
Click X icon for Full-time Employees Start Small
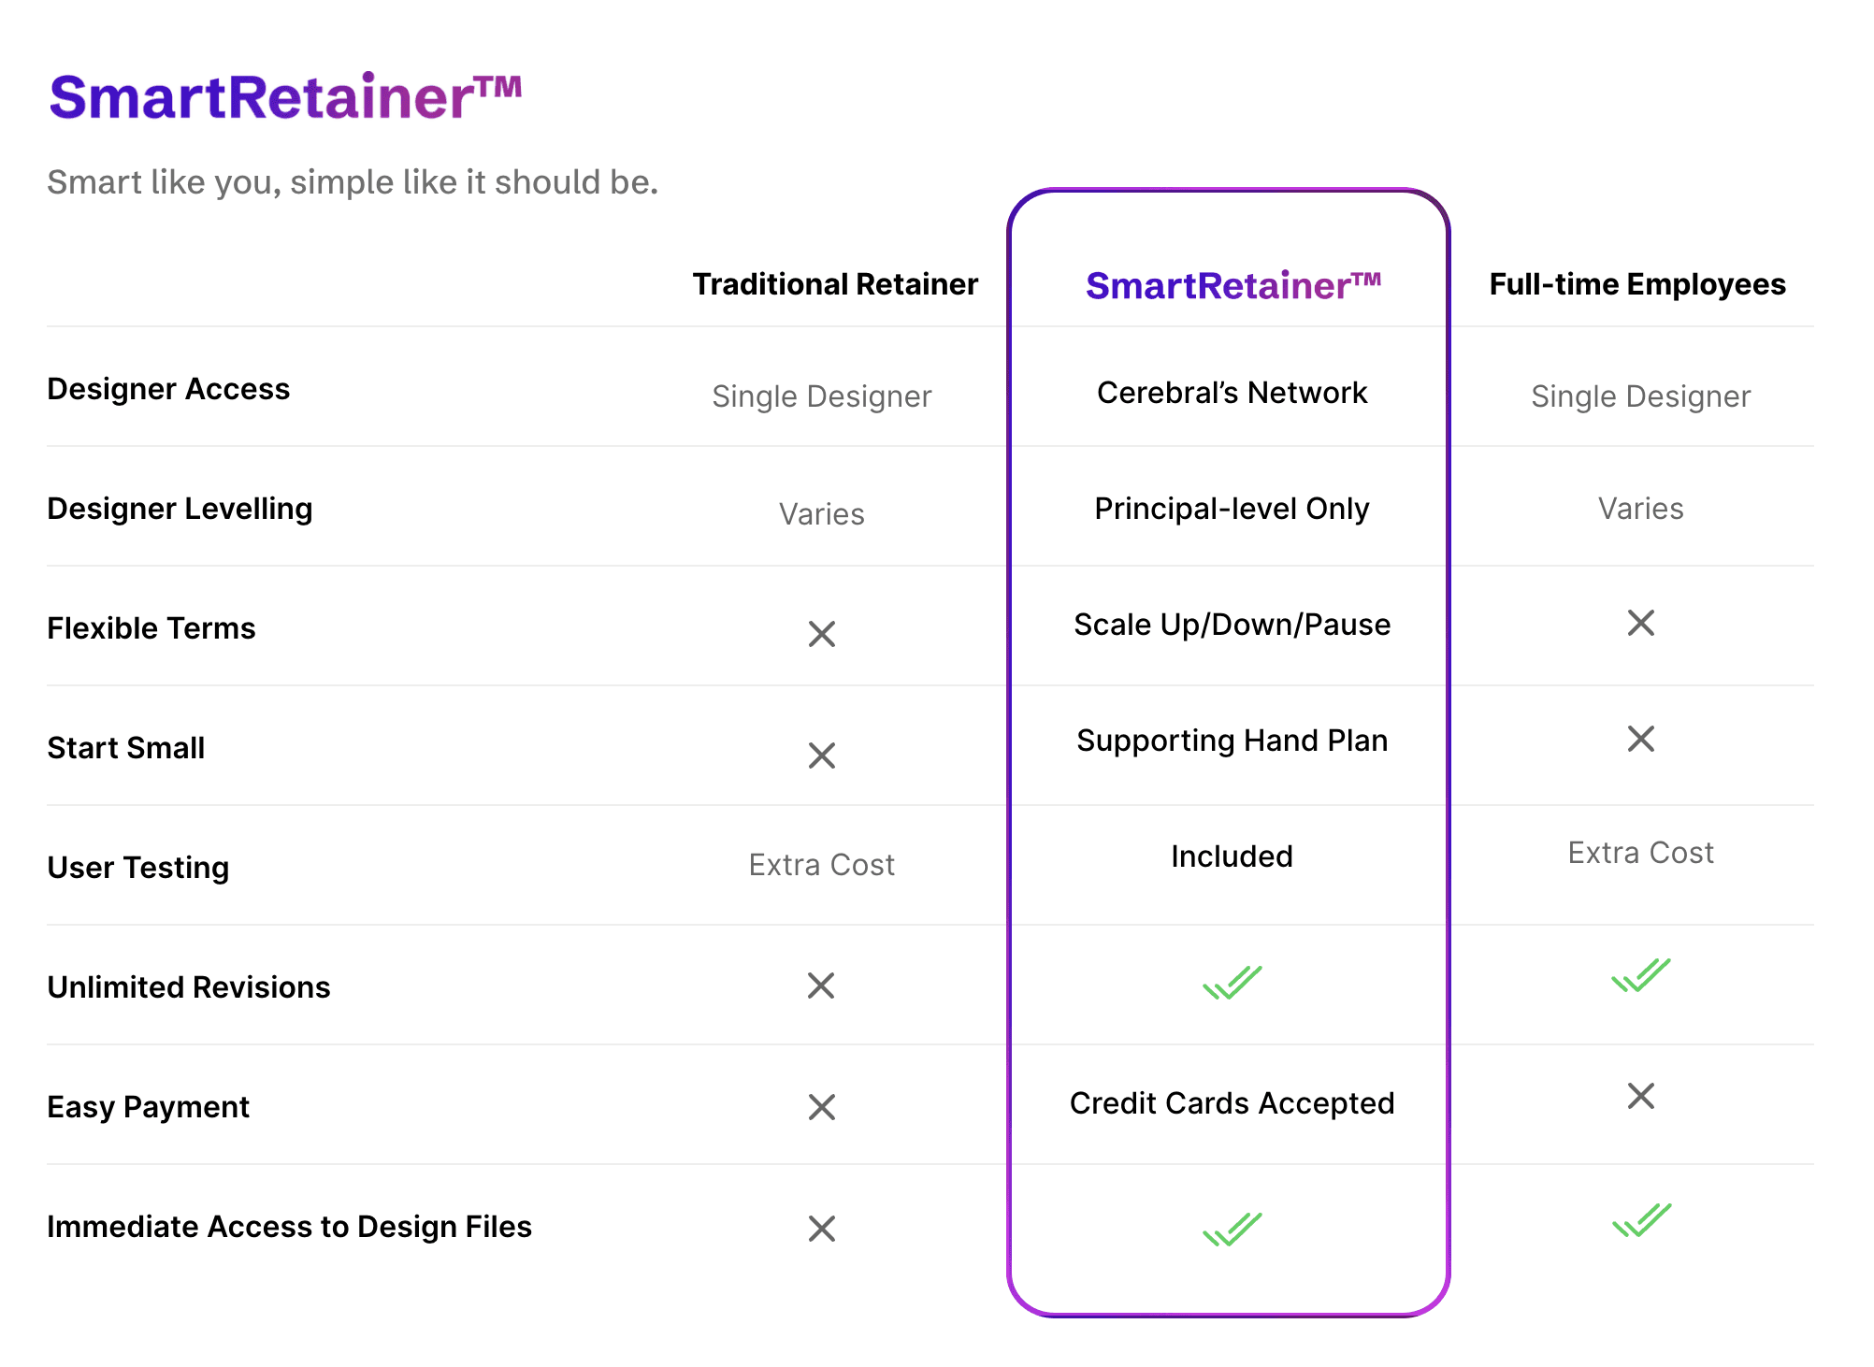click(x=1640, y=739)
